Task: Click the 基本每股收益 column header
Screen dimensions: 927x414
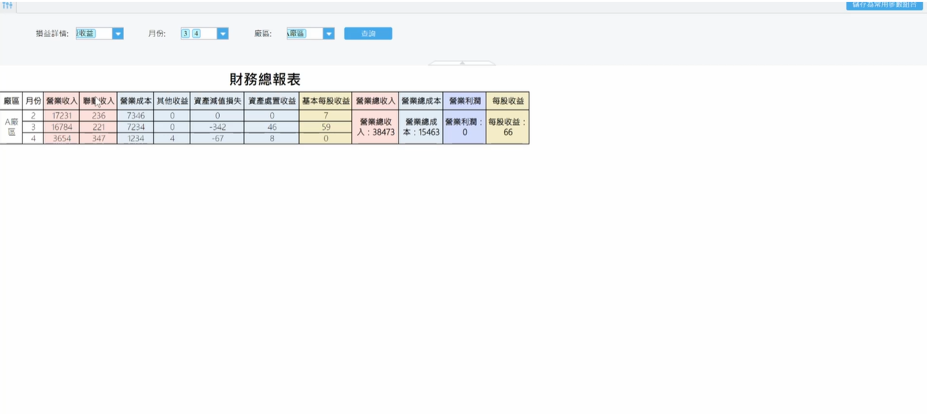Action: (326, 101)
